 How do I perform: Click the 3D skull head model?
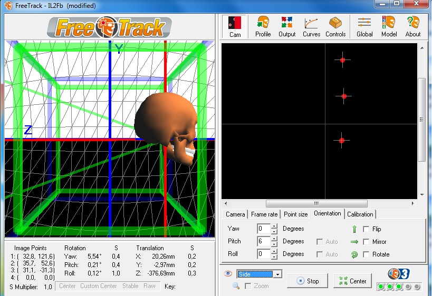166,128
